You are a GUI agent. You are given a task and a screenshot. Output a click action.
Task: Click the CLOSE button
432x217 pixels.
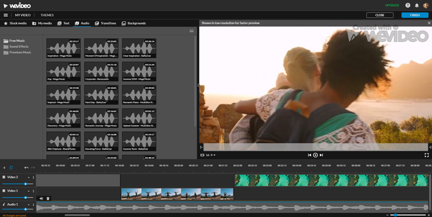[380, 15]
